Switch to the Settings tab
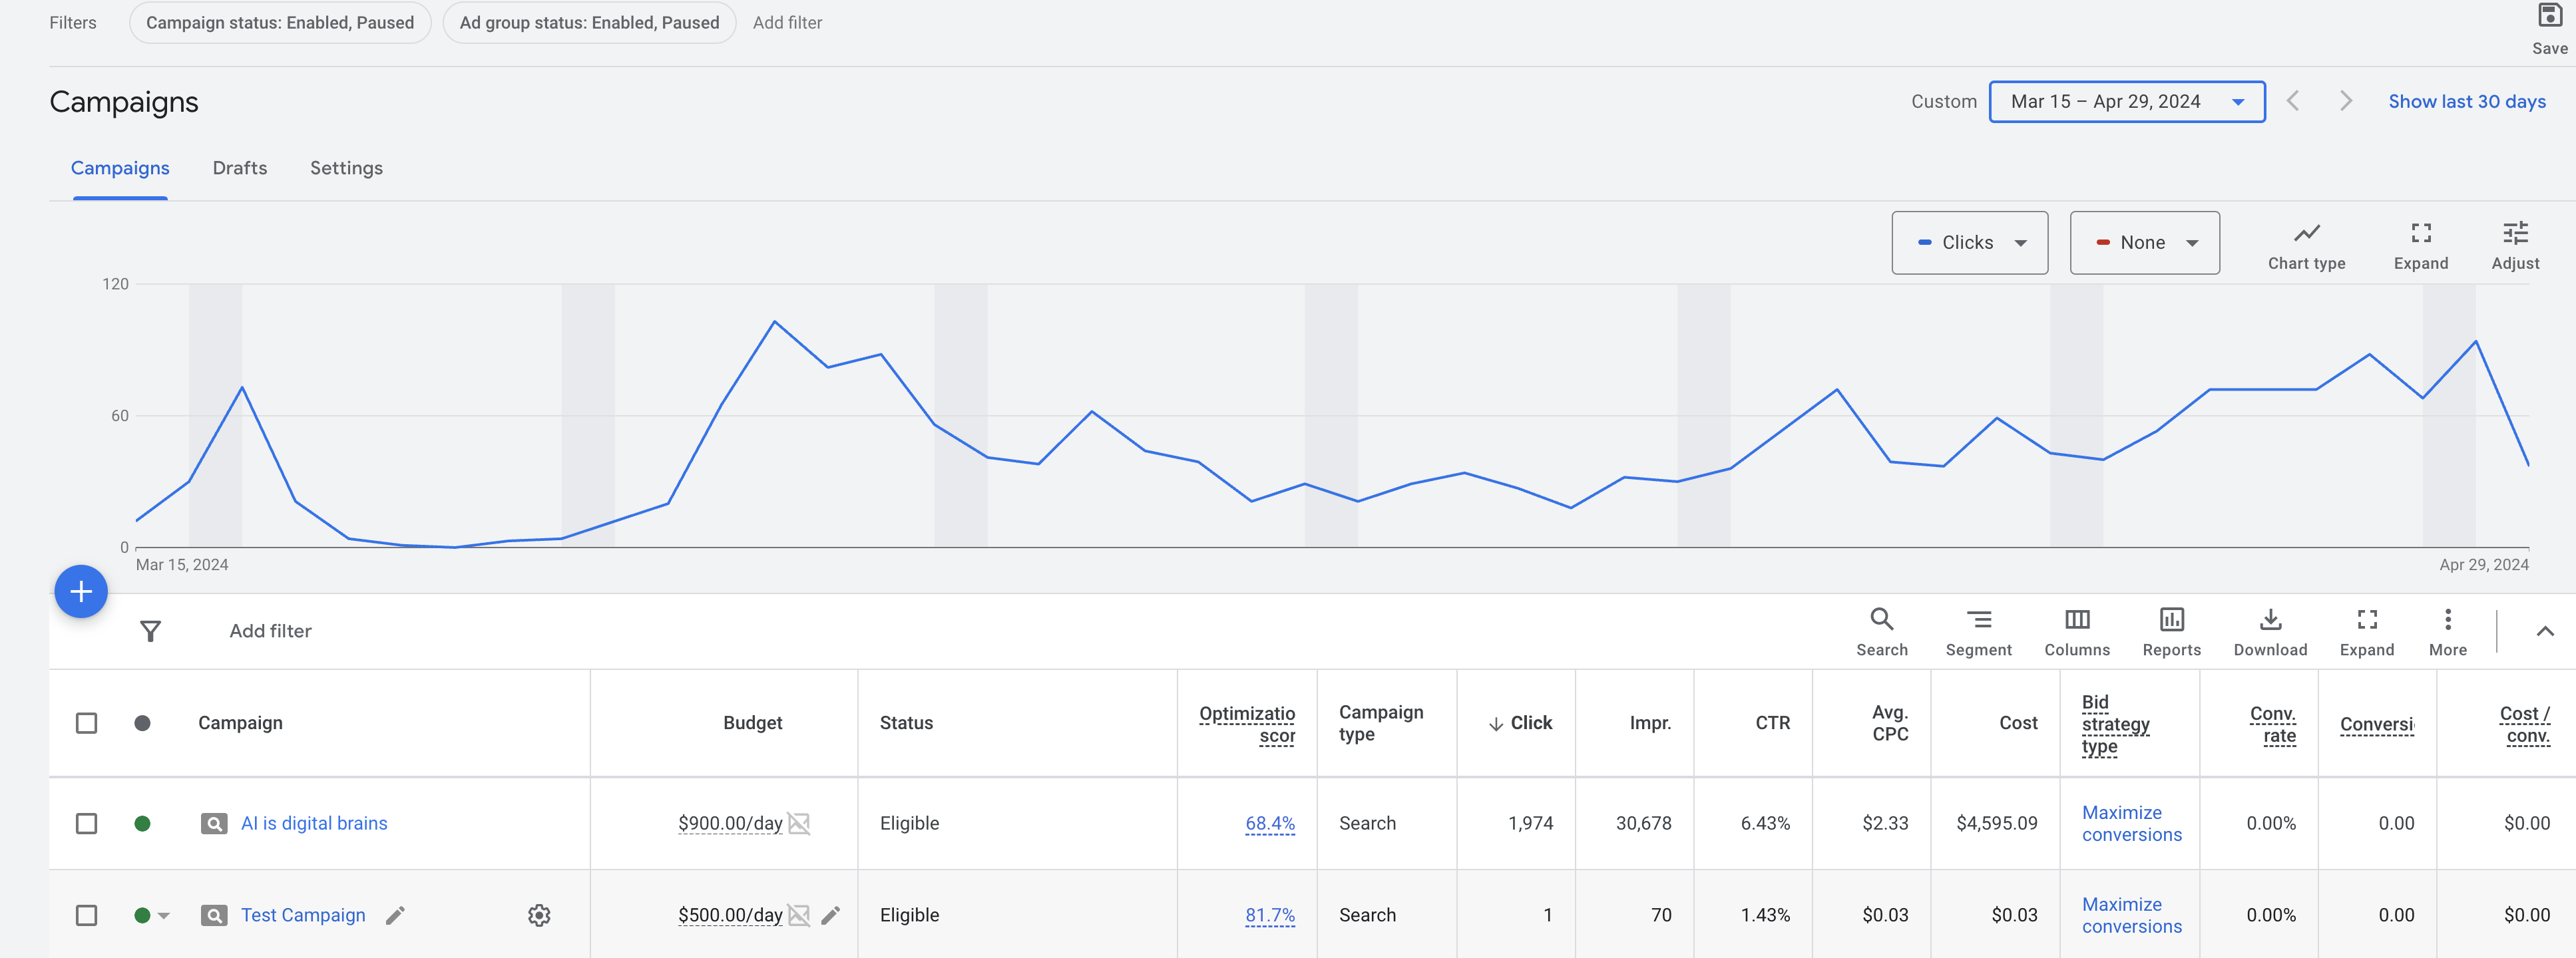 click(346, 168)
